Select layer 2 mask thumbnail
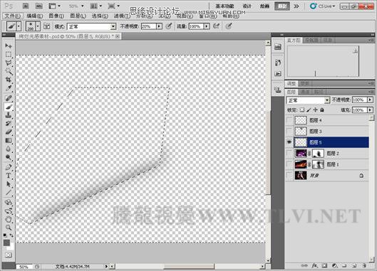Image resolution: width=377 pixels, height=271 pixels. coord(318,153)
